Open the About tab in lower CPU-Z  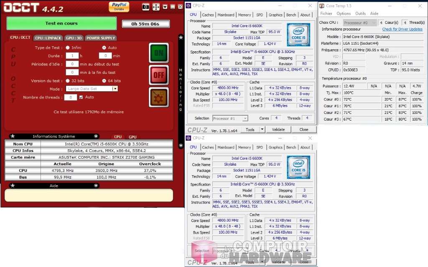(x=305, y=147)
